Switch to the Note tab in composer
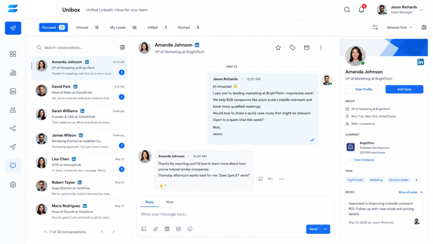Screen dimensions: 433x244 click(x=170, y=202)
